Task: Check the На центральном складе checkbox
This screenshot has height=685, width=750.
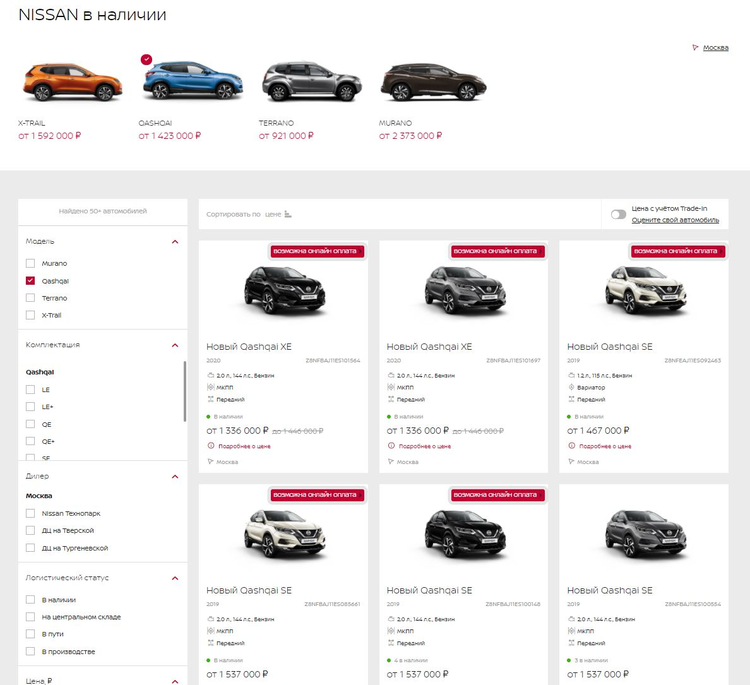Action: point(30,617)
